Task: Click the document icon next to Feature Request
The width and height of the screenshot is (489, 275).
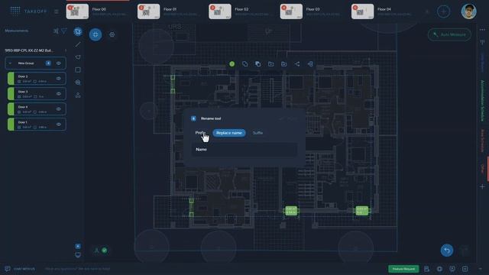Action: [x=426, y=269]
